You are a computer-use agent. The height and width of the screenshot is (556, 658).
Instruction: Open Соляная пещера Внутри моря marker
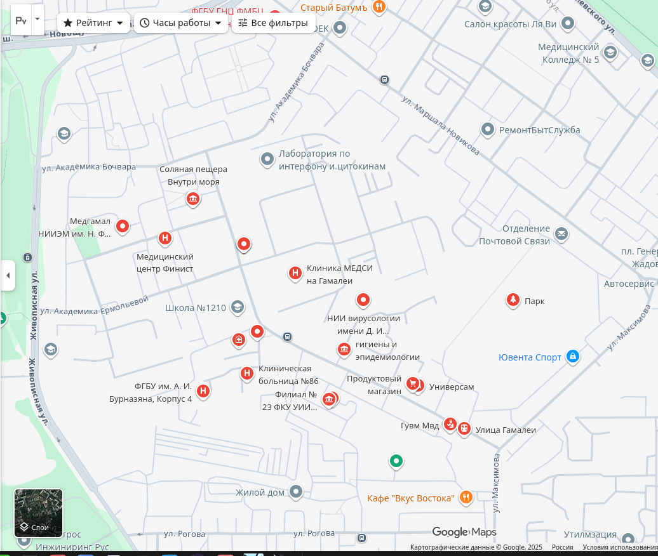point(193,199)
